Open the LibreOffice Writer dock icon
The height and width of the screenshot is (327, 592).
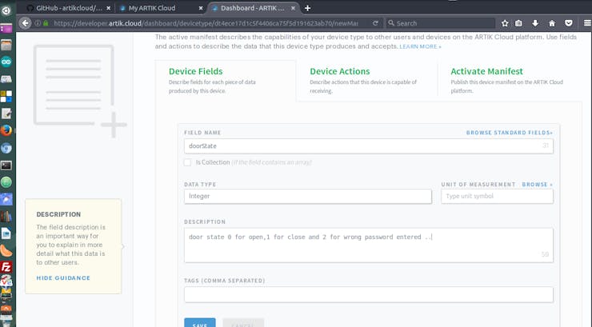point(6,233)
